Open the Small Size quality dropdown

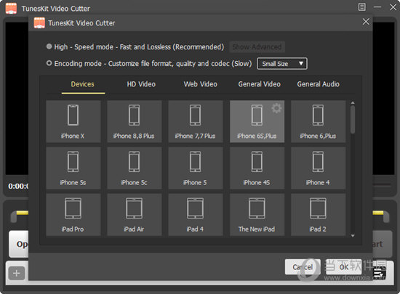[x=282, y=64]
